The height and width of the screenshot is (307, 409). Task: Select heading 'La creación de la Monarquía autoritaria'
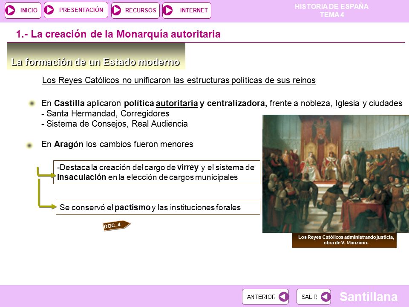pos(118,34)
